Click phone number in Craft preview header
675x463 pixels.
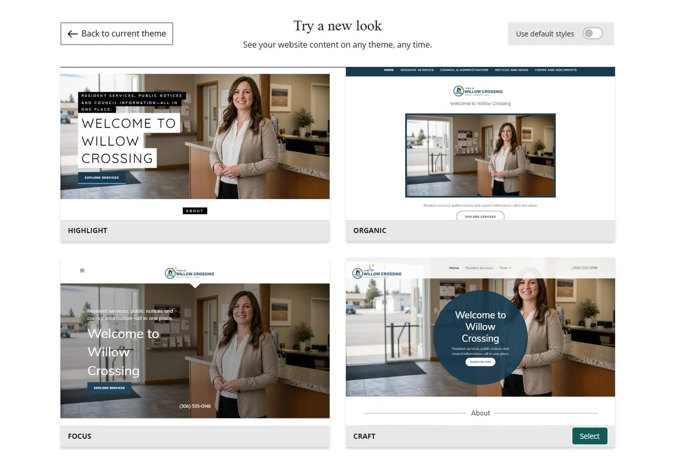(x=584, y=268)
